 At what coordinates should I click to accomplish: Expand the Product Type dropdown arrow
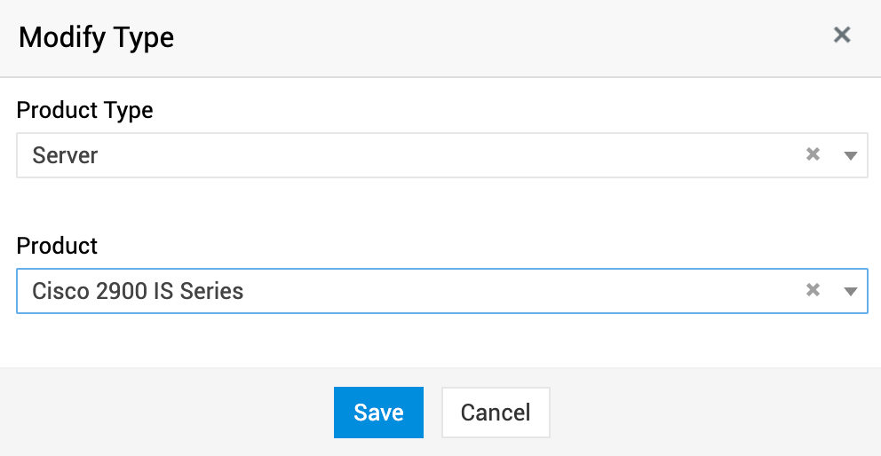click(x=850, y=155)
